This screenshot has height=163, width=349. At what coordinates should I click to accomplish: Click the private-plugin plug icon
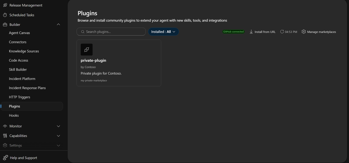[x=87, y=50]
